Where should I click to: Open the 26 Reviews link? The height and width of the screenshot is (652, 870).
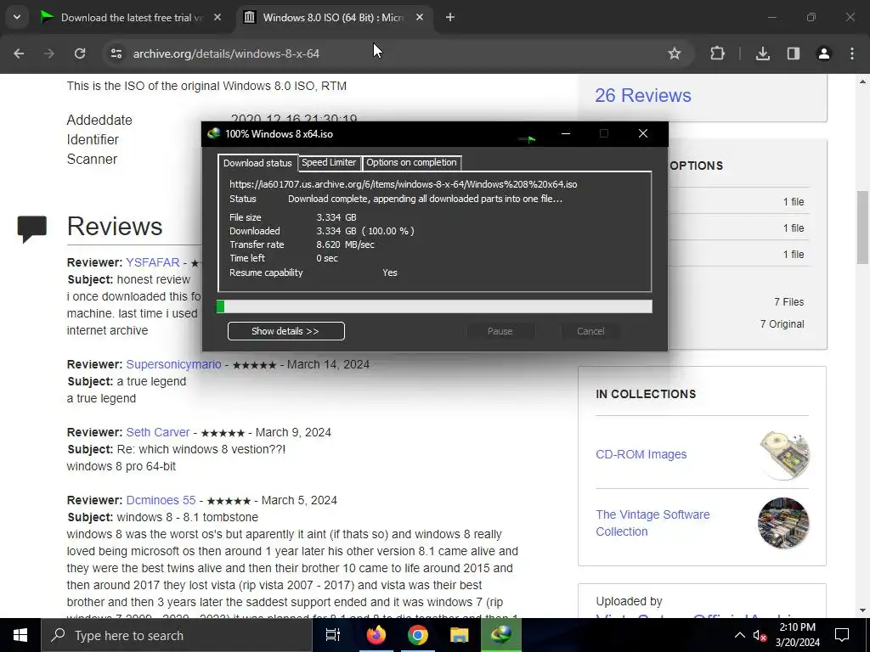[x=643, y=95]
